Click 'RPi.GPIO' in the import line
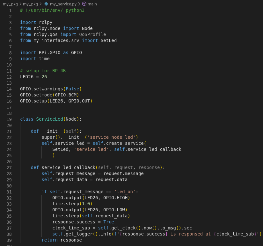 [50, 53]
